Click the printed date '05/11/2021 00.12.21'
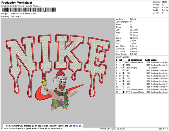Viewport: 169px width, 131px height. click(x=116, y=129)
